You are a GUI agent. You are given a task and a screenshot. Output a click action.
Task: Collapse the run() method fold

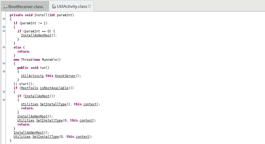[4, 72]
